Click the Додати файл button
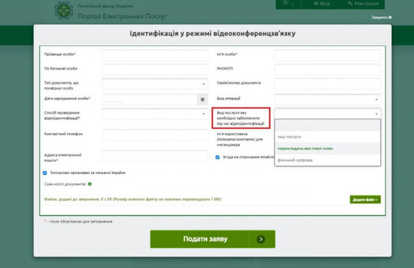The image size is (414, 268). pos(365,200)
